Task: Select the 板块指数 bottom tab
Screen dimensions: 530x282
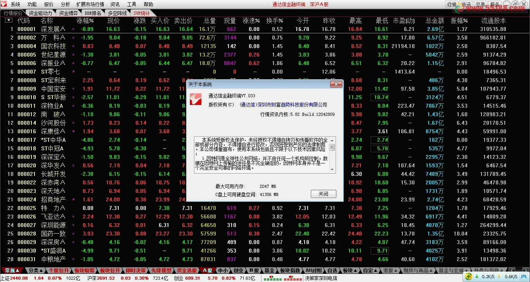Action: tap(290, 270)
